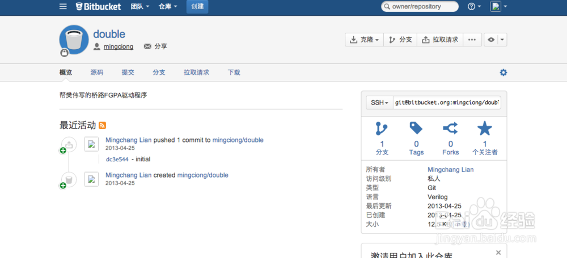The image size is (567, 258).
Task: Click Mingchang Lian in pushed entry
Action: point(128,140)
